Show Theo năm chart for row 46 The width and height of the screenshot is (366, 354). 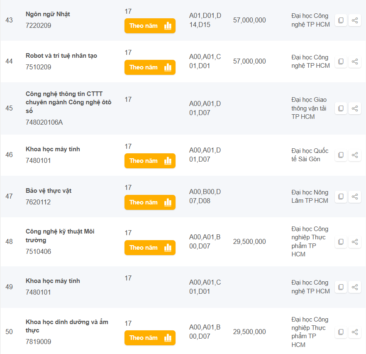(x=150, y=161)
